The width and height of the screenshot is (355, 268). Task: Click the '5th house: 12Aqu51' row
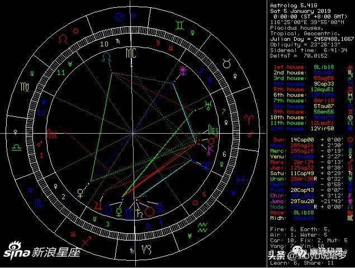tap(313, 90)
